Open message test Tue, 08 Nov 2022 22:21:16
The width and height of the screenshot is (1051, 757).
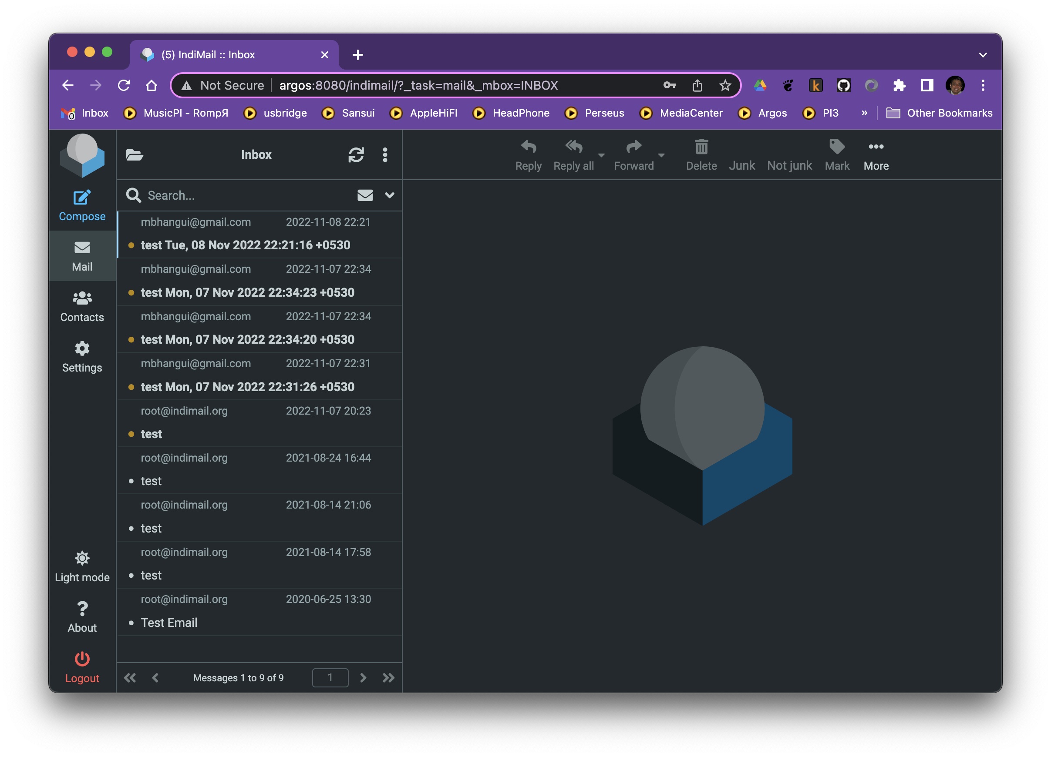259,234
